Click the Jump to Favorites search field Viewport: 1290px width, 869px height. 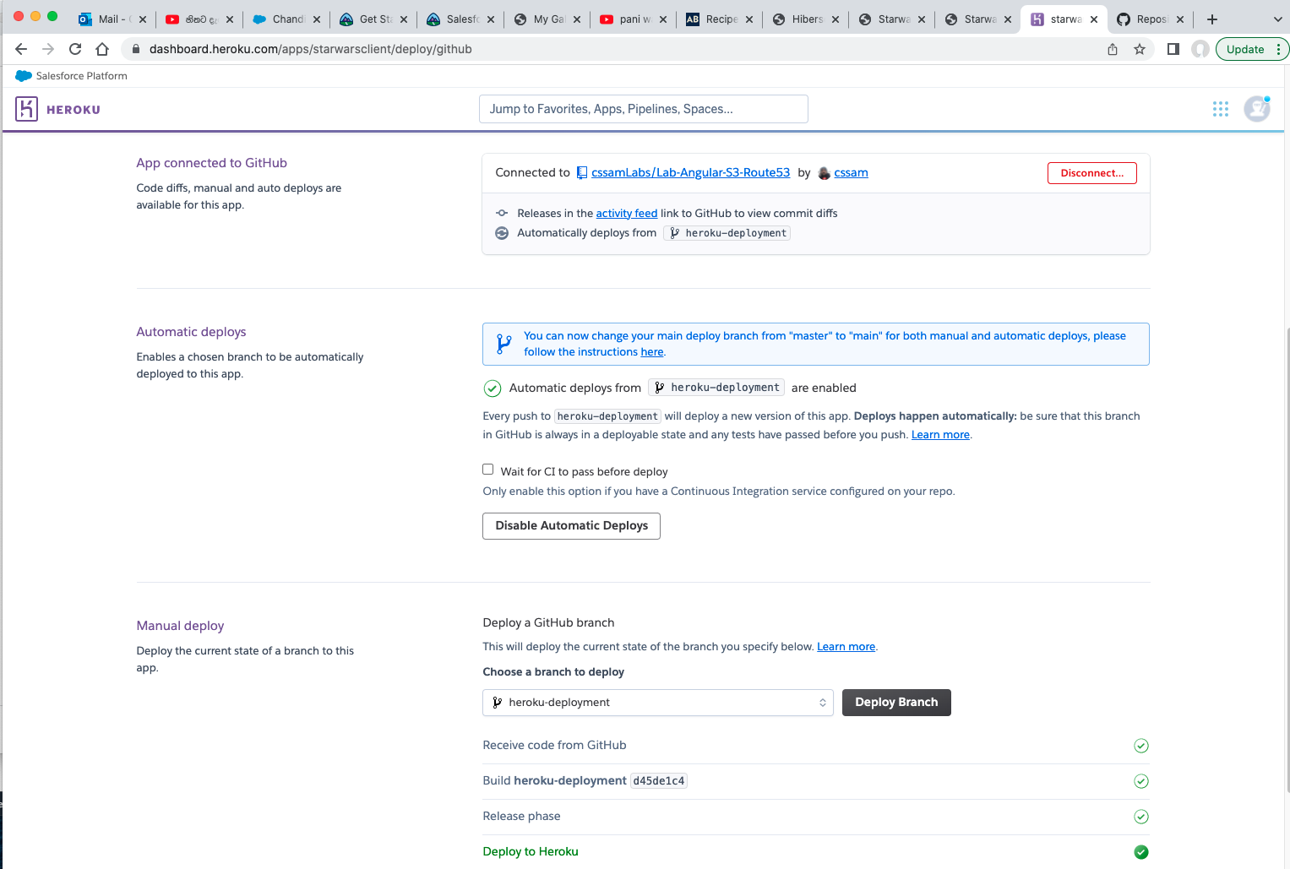644,109
